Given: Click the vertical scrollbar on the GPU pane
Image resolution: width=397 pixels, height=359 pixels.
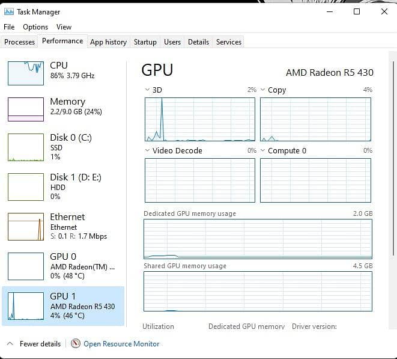Looking at the screenshot, I should tap(393, 159).
